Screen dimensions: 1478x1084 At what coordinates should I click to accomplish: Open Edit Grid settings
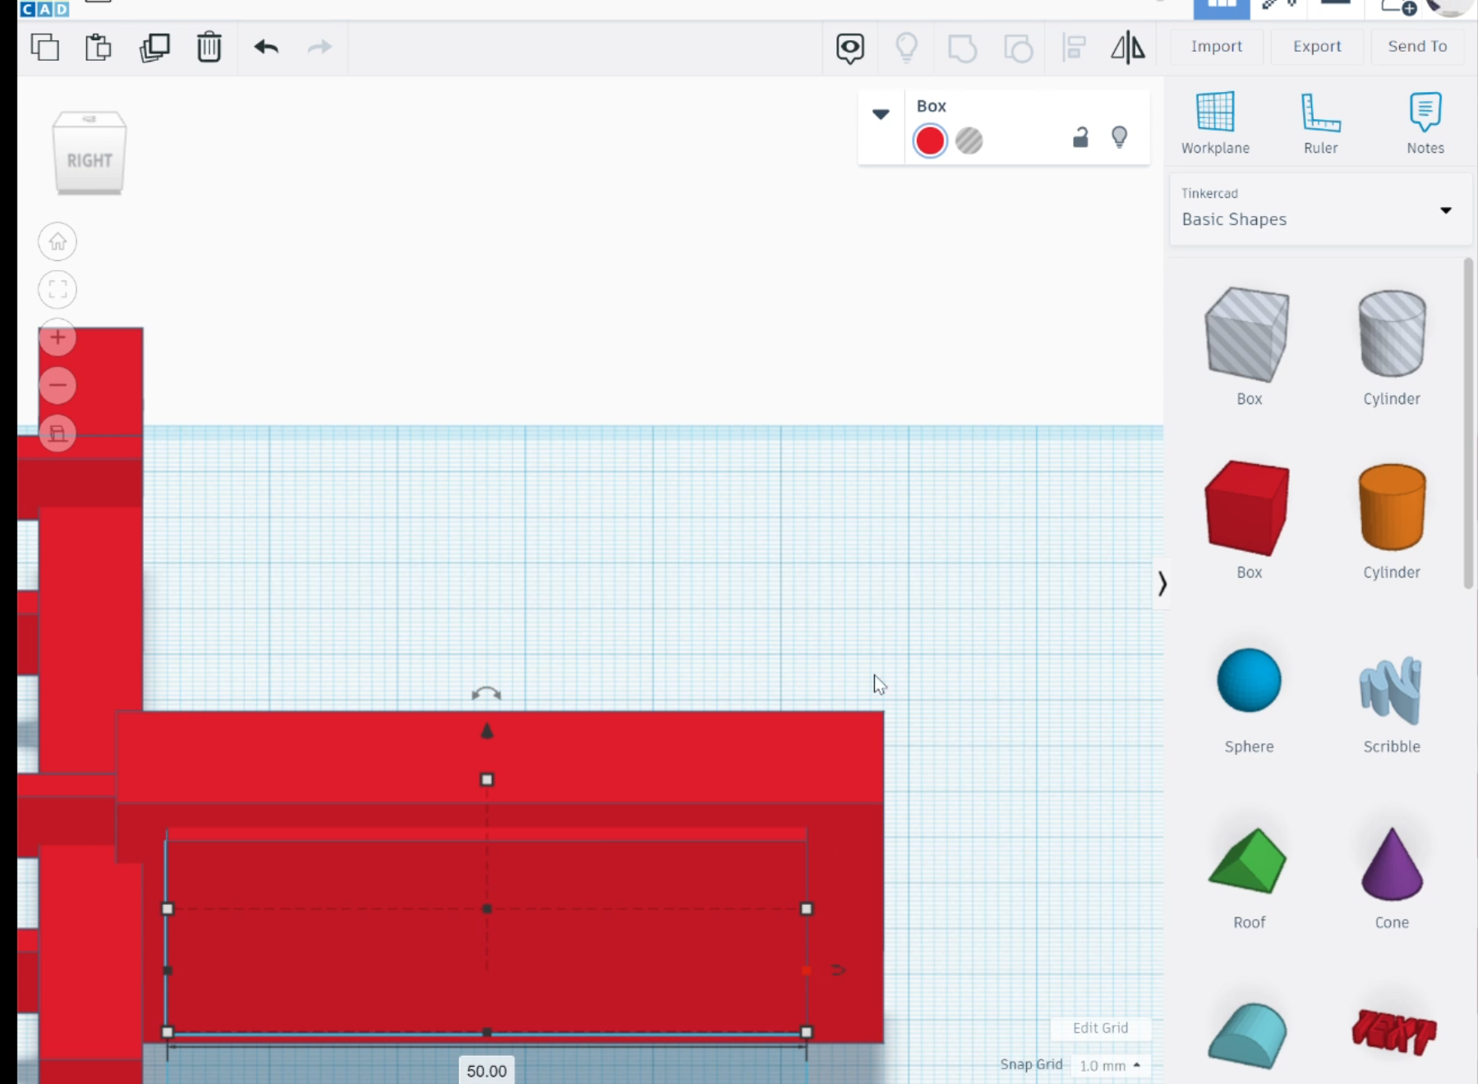tap(1101, 1027)
